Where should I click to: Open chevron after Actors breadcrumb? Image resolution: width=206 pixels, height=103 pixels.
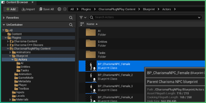tap(175, 9)
